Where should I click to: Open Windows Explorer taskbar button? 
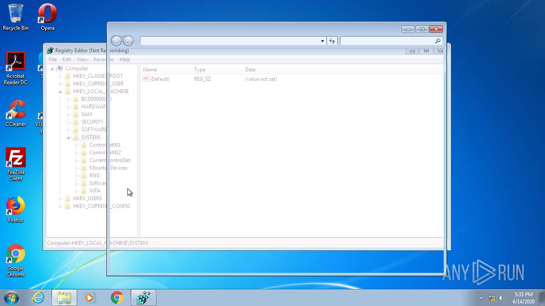coord(64,297)
